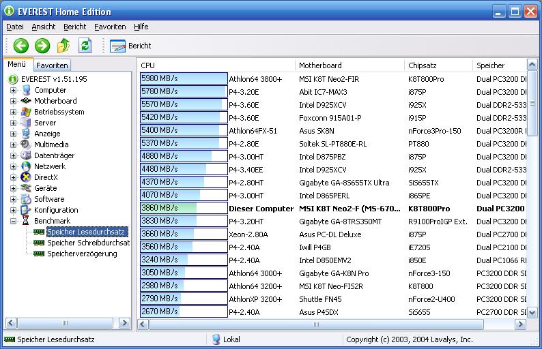Screen dimensions: 542x349
Task: Click the 2670 MB/s result bar
Action: pyautogui.click(x=184, y=312)
